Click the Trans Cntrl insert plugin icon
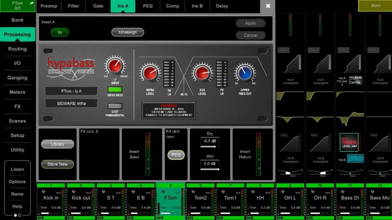The height and width of the screenshot is (220, 392). pyautogui.click(x=355, y=80)
